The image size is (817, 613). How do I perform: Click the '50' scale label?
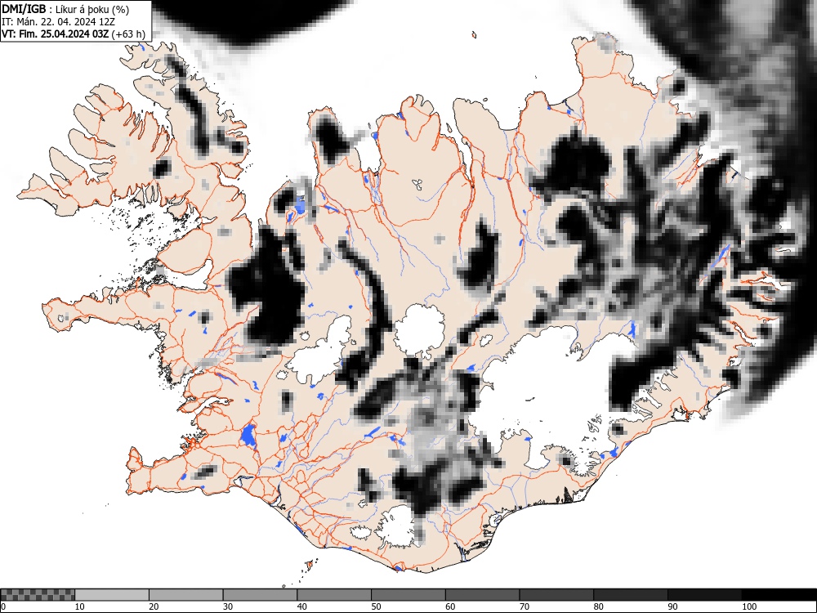[376, 606]
